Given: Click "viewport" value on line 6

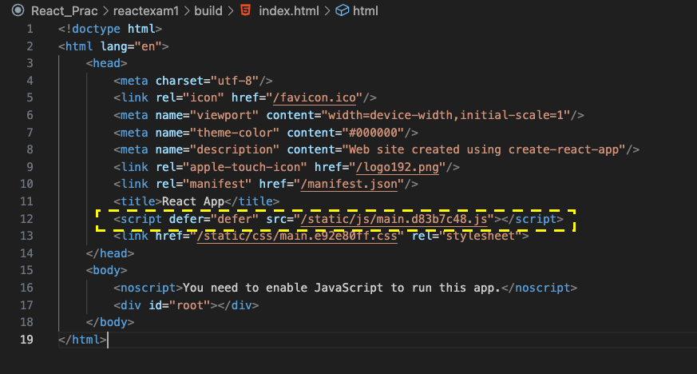Looking at the screenshot, I should click(224, 115).
